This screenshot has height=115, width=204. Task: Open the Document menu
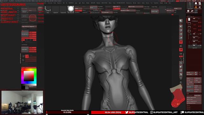[50, 3]
